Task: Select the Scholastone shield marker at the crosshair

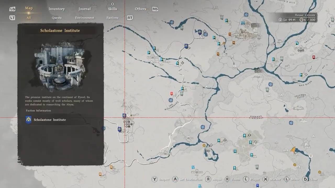Action: pos(124,116)
